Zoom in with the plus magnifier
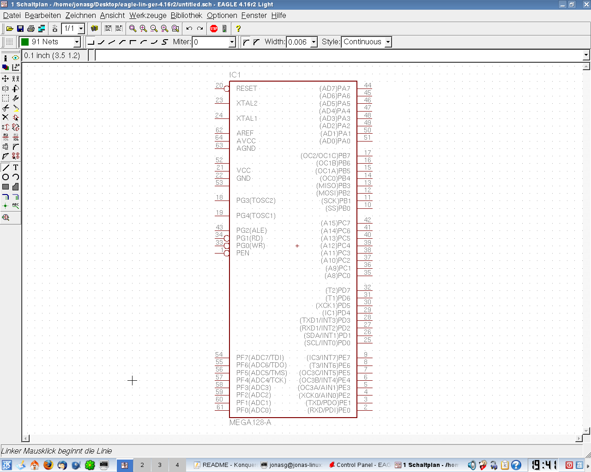 pyautogui.click(x=143, y=29)
